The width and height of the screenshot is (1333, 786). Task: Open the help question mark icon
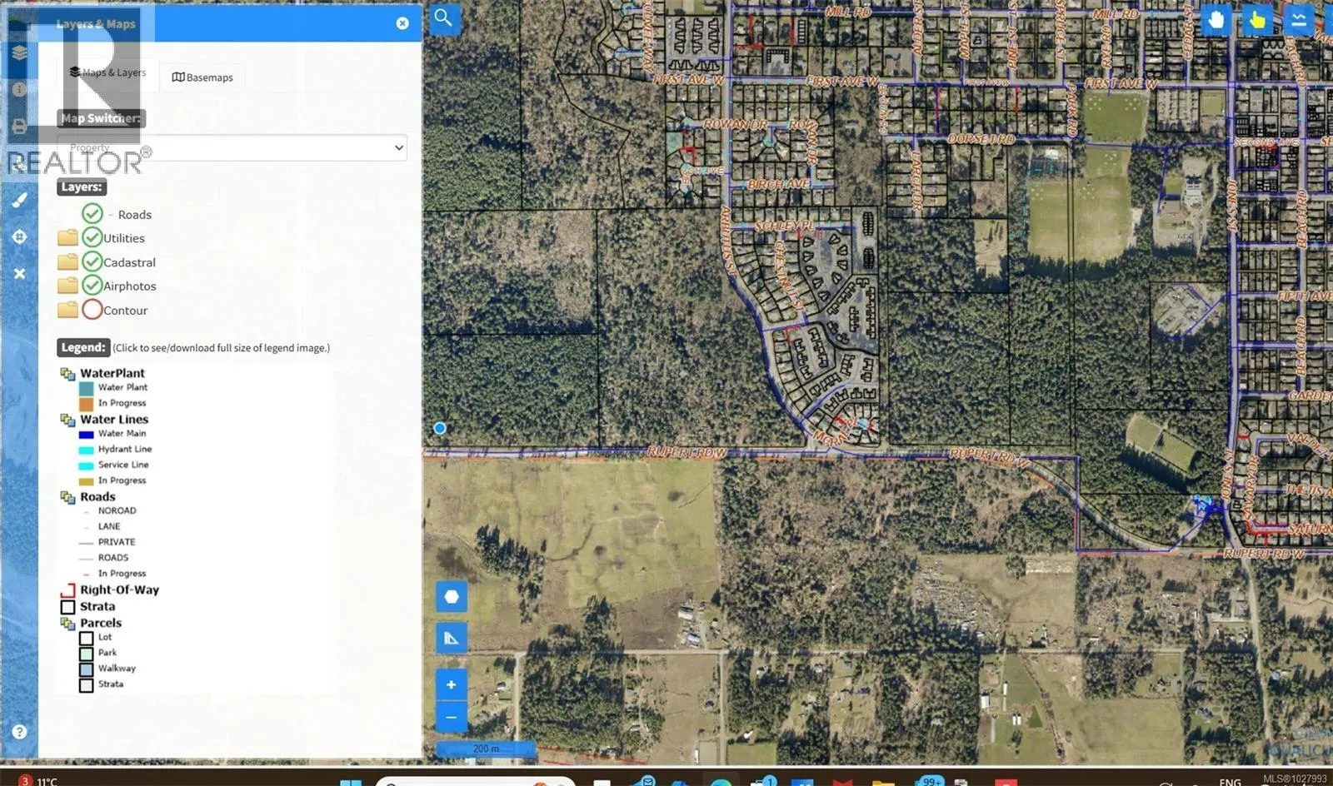pyautogui.click(x=19, y=732)
